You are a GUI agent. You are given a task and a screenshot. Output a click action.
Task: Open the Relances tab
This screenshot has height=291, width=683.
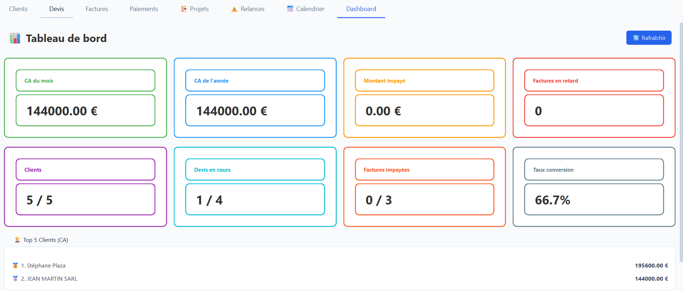point(248,9)
